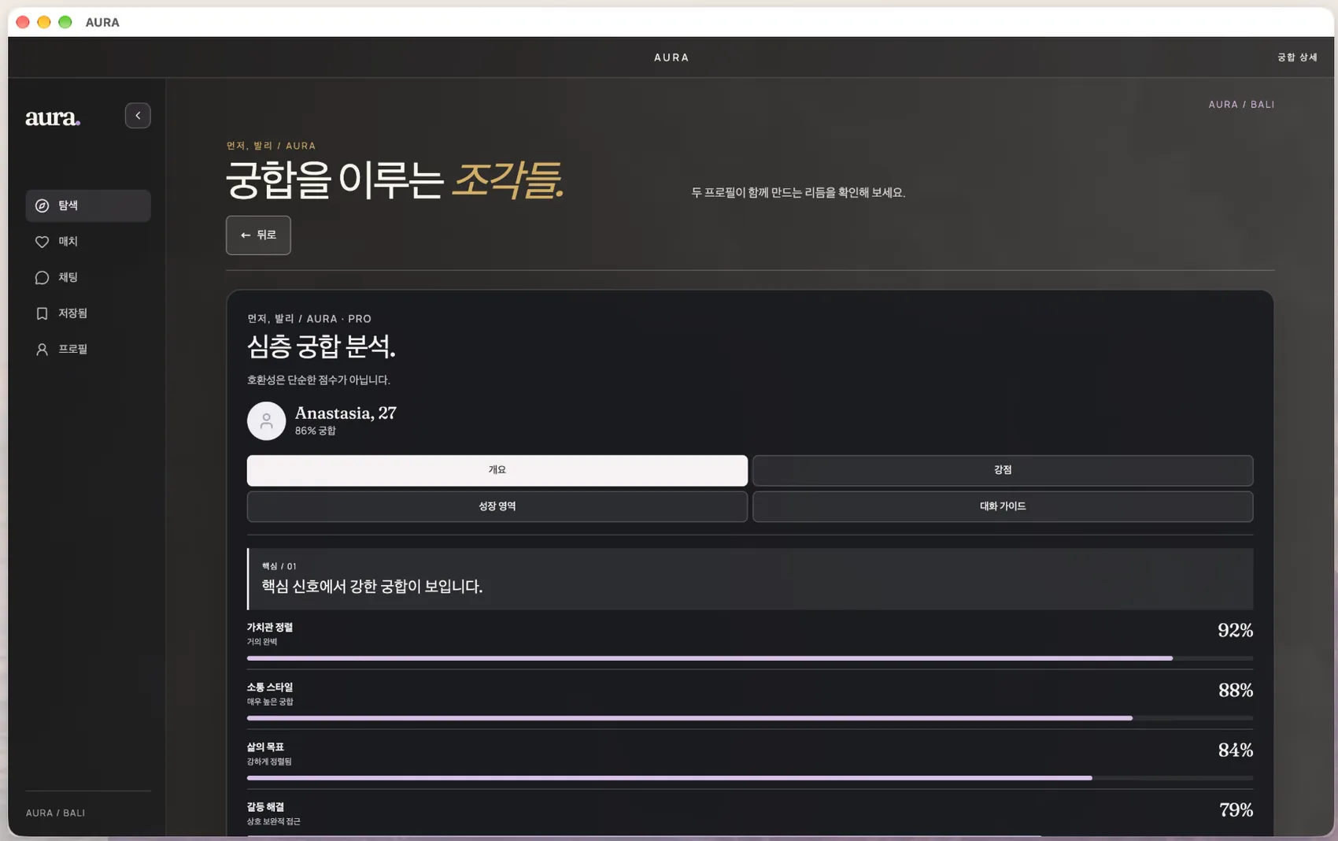The image size is (1338, 841).
Task: Switch to the 개요 tab
Action: pyautogui.click(x=497, y=470)
